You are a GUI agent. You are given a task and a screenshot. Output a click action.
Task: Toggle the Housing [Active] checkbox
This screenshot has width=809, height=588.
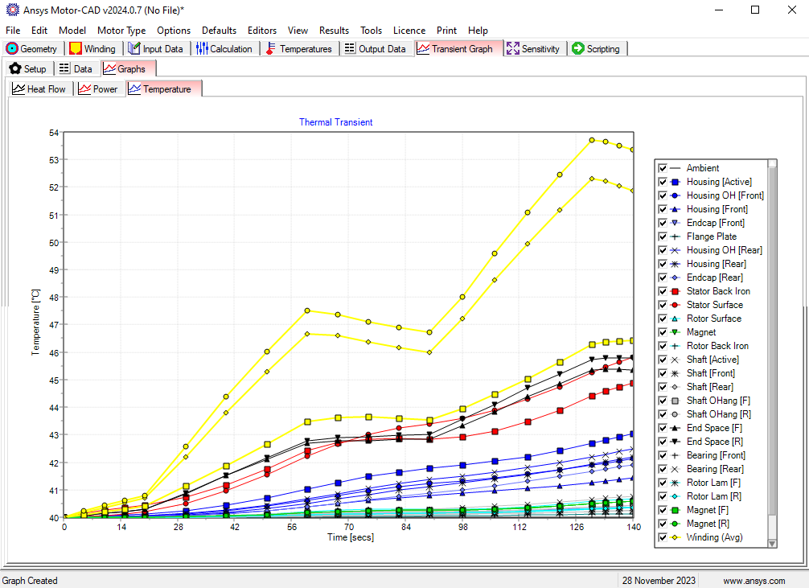click(663, 182)
